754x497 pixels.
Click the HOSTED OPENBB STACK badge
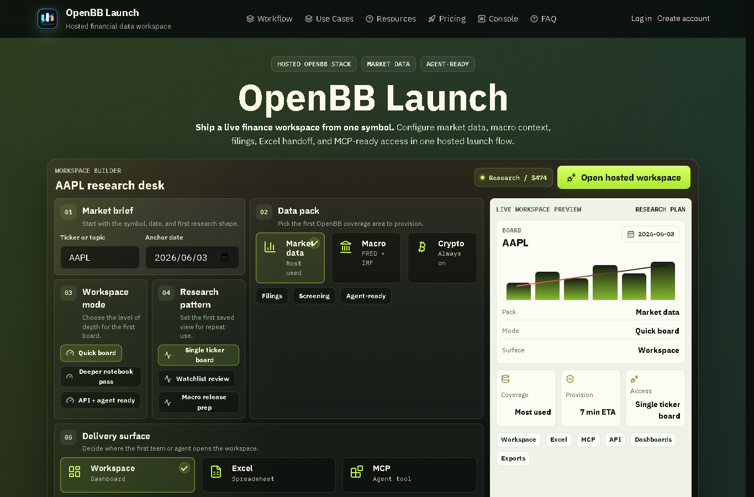coord(314,64)
